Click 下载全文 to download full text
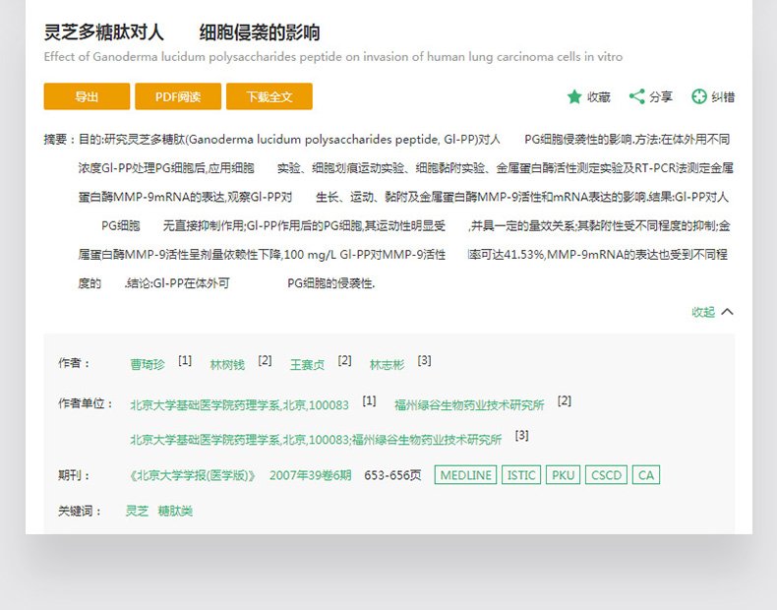The width and height of the screenshot is (777, 610). tap(269, 96)
